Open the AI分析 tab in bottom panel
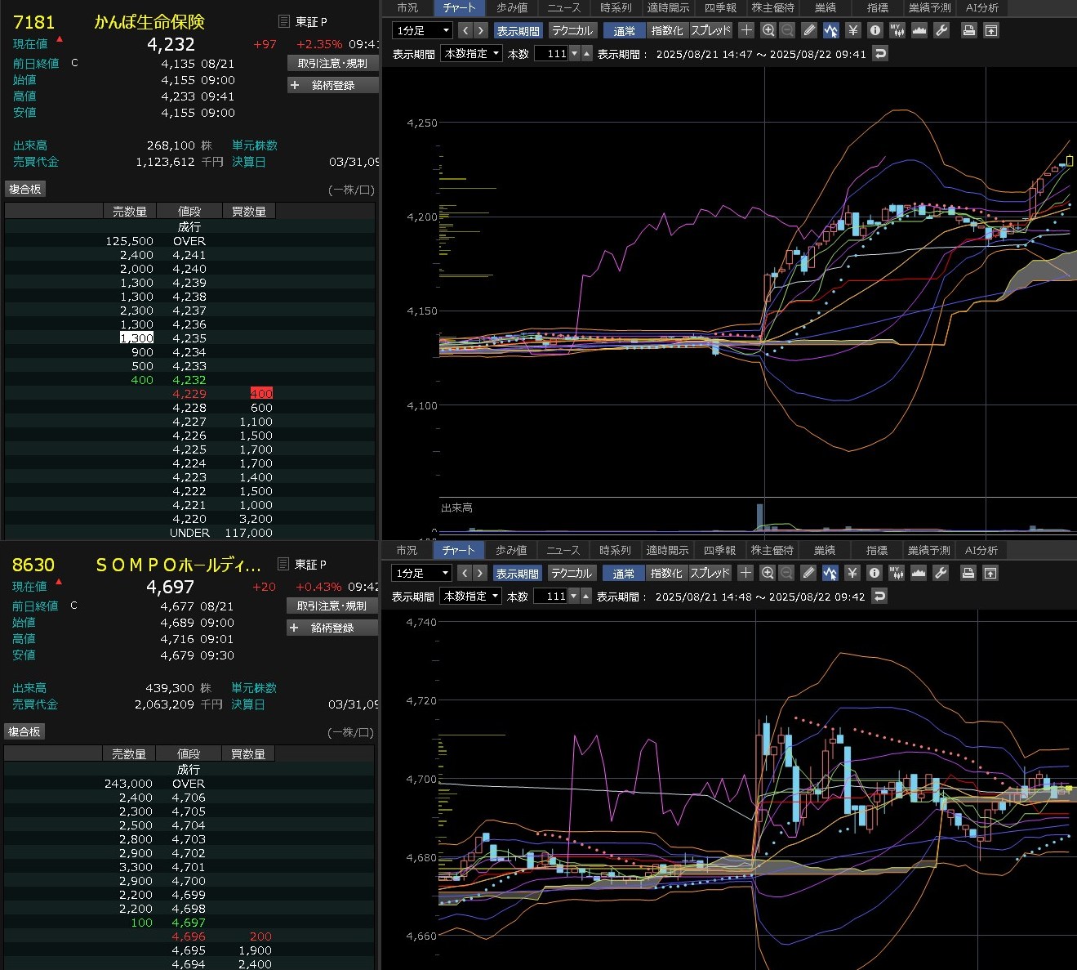Viewport: 1077px width, 970px height. click(x=981, y=550)
